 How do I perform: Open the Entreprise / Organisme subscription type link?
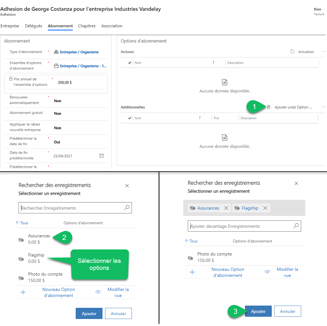pyautogui.click(x=79, y=52)
